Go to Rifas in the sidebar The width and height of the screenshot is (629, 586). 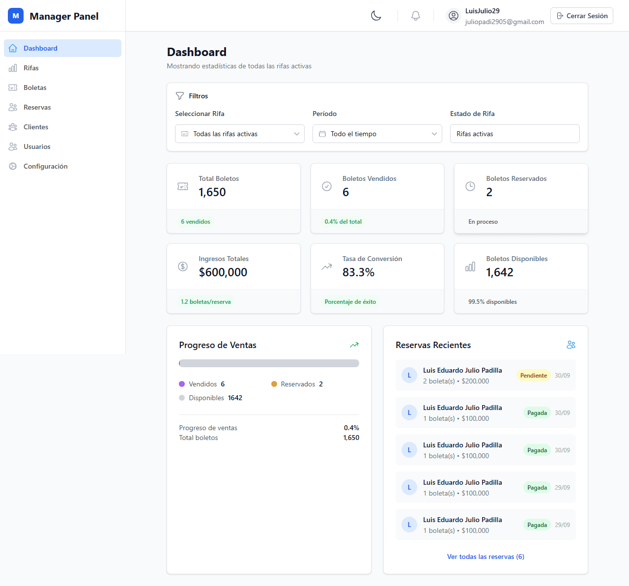click(x=31, y=68)
